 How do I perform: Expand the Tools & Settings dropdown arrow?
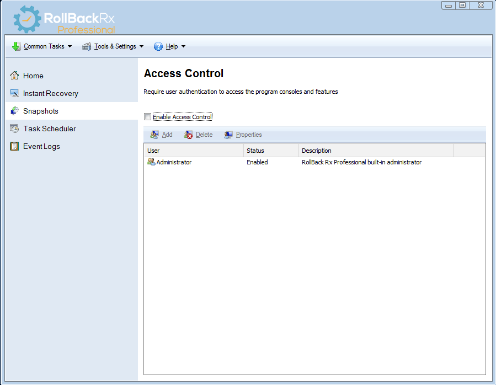point(141,46)
